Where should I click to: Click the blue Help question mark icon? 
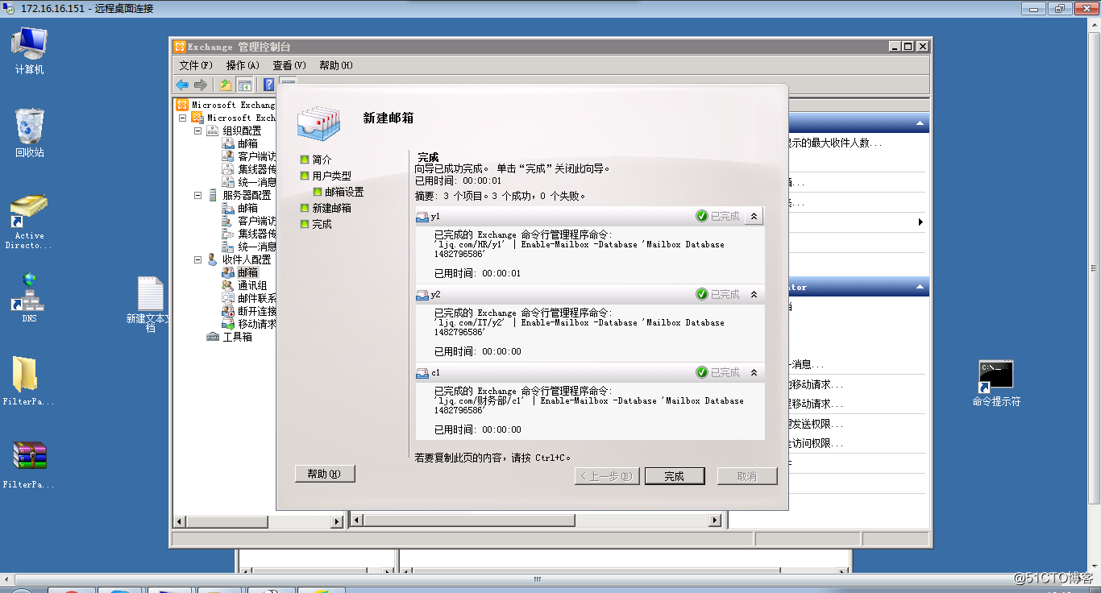coord(269,85)
